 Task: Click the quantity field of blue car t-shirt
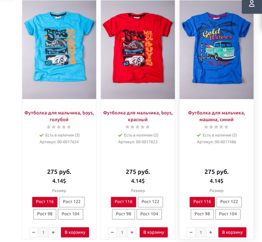point(201,232)
